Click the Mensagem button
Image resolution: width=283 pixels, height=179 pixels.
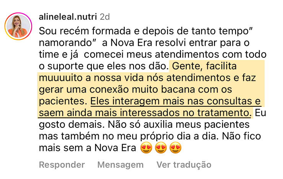tap(120, 165)
